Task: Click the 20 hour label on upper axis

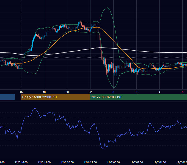Action: 67,92
